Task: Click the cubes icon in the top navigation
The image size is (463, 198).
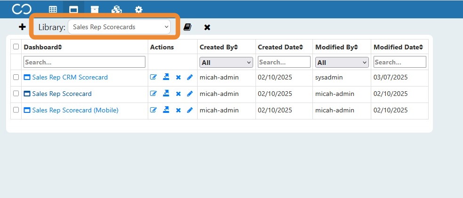Action: 117,9
